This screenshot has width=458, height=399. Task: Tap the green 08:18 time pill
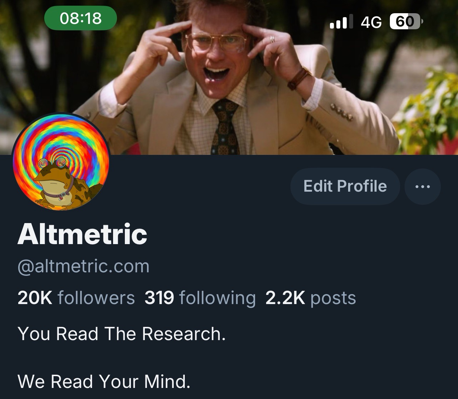pyautogui.click(x=81, y=18)
